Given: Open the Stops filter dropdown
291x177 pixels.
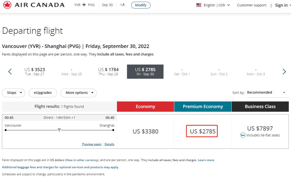Looking at the screenshot, I should (13, 93).
